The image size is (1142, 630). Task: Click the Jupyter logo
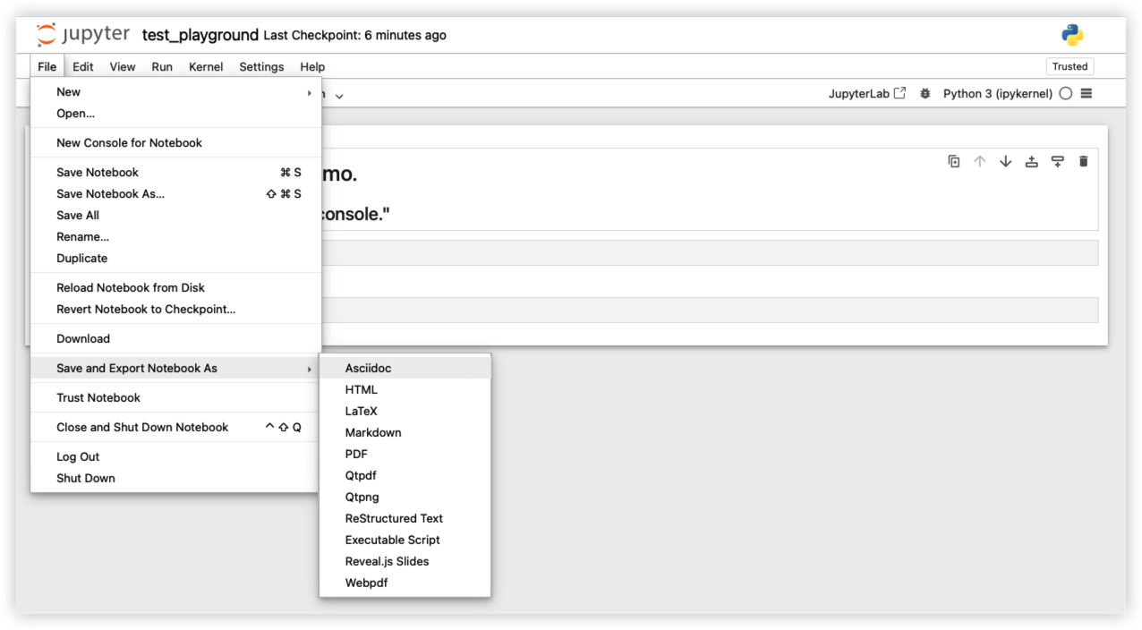point(83,35)
